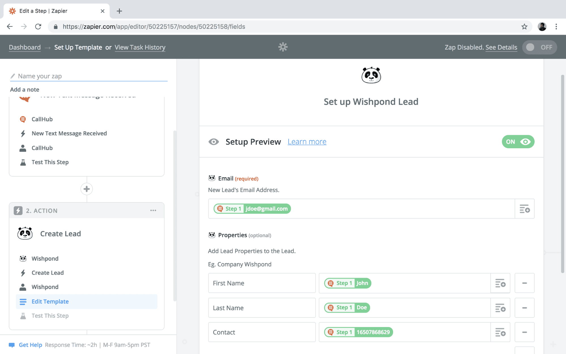Remove the Last Name property row

pos(524,308)
